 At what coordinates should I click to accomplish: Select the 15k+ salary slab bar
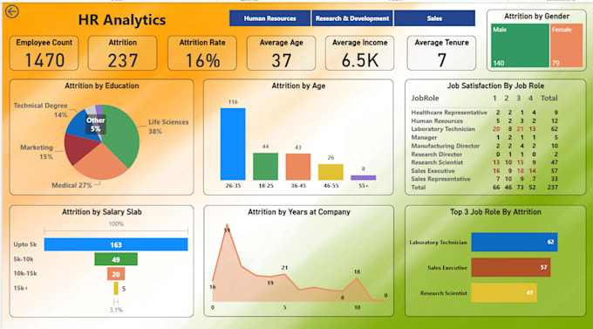pyautogui.click(x=116, y=289)
